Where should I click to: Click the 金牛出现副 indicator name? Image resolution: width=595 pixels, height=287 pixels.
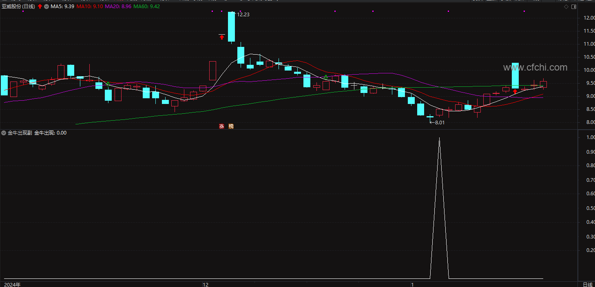pyautogui.click(x=20, y=133)
